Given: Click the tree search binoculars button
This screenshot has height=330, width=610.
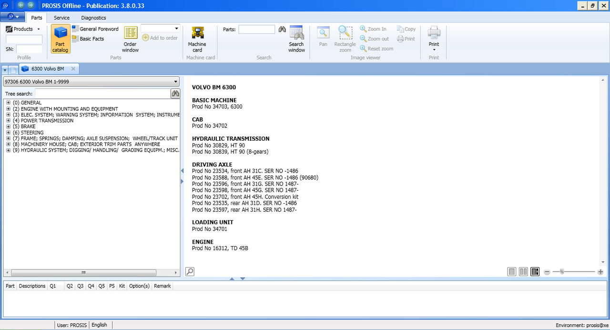Looking at the screenshot, I should 175,93.
